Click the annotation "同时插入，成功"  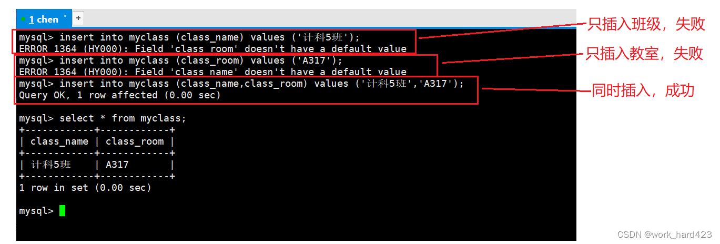(644, 90)
